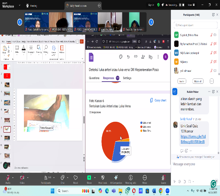This screenshot has width=220, height=196.
Task: Bookmark the page with the star icon
Action: (x=139, y=41)
